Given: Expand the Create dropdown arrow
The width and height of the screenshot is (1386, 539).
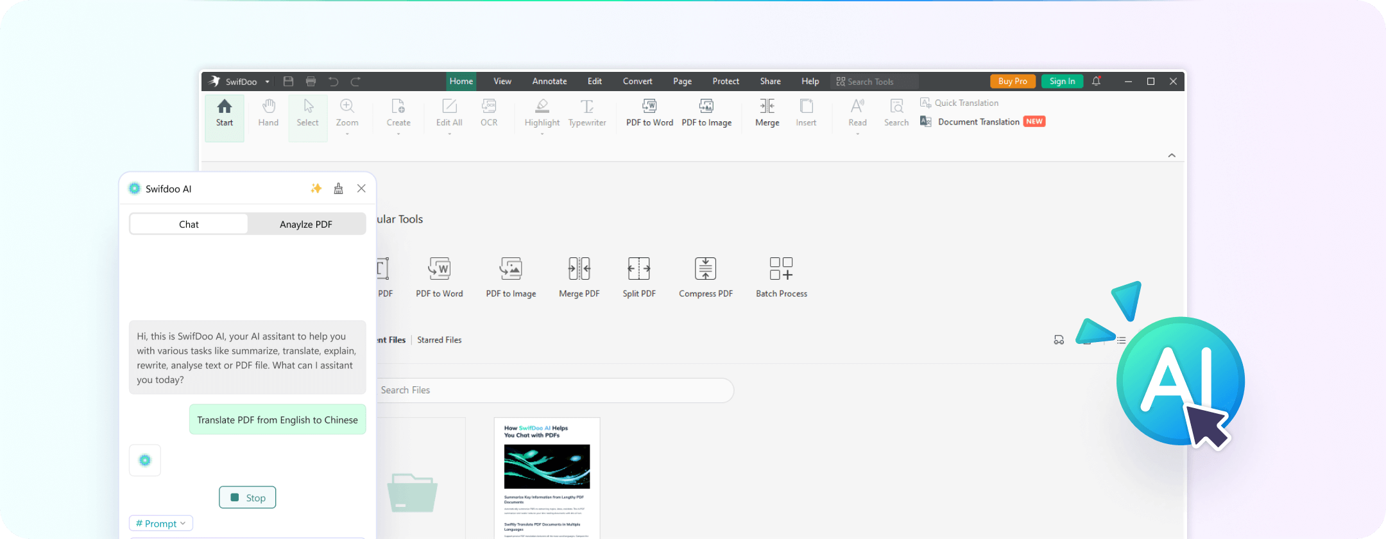Looking at the screenshot, I should coord(398,134).
